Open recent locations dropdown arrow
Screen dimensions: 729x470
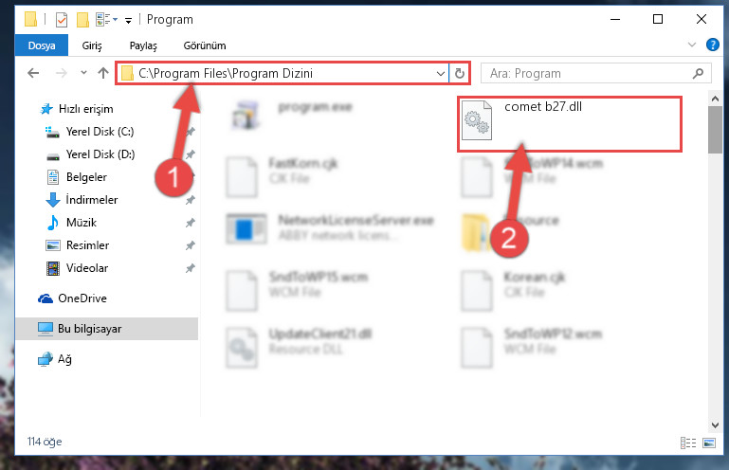[83, 73]
